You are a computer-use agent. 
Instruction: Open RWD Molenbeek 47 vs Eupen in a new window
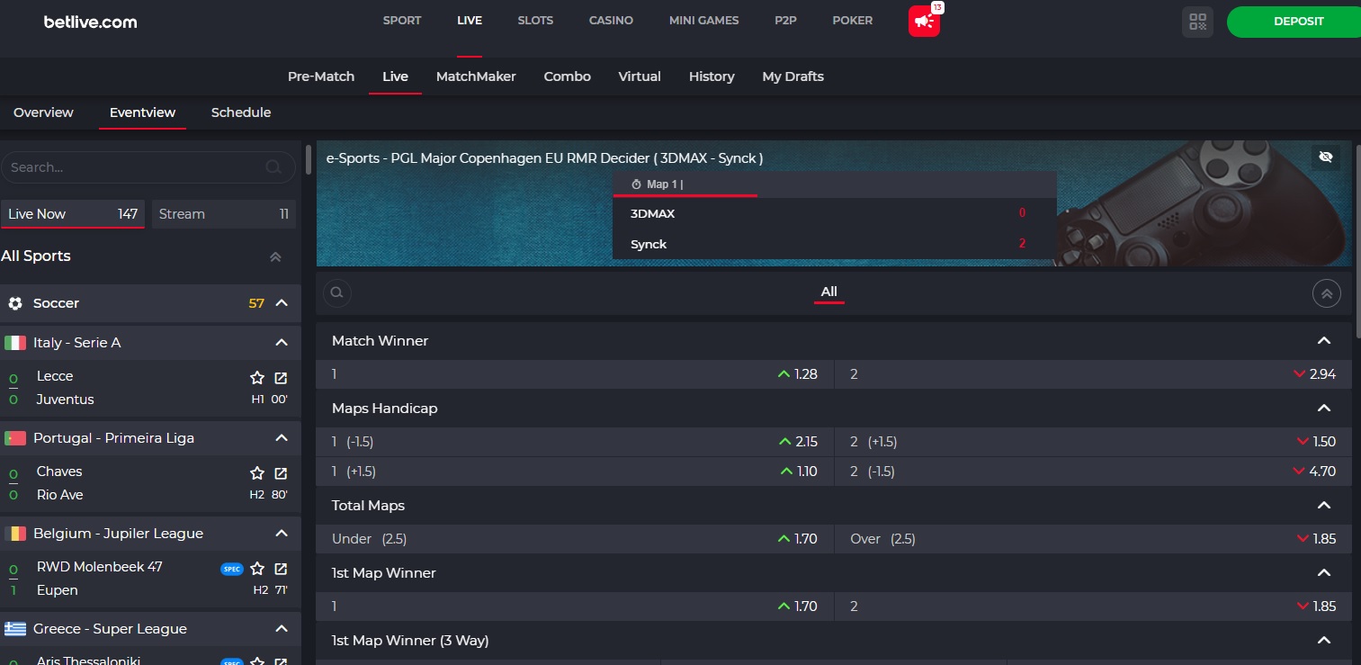coord(281,568)
